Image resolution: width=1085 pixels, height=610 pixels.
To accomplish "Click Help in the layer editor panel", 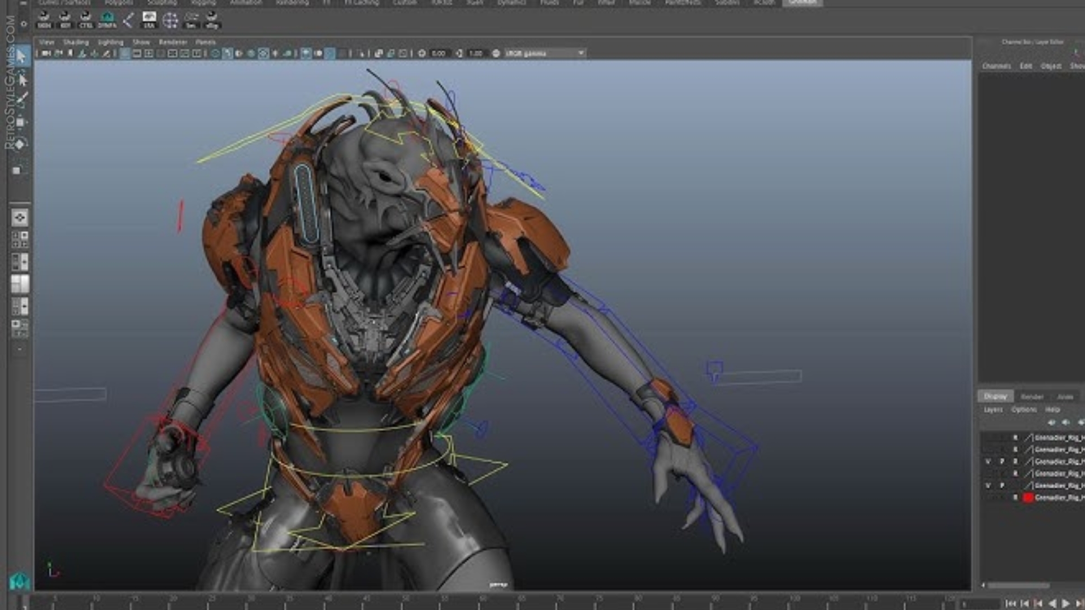I will pos(1053,409).
